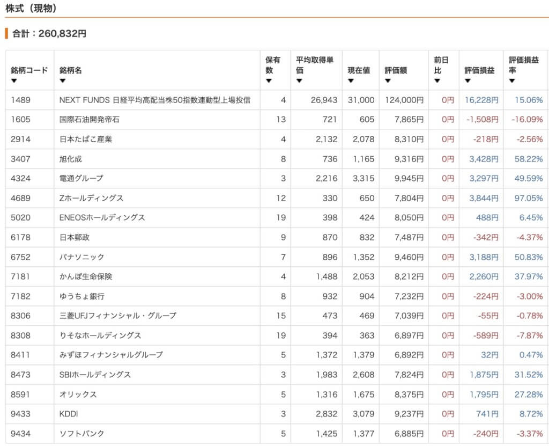Image resolution: width=549 pixels, height=446 pixels.
Task: Select the オリックス stock name
Action: 78,394
